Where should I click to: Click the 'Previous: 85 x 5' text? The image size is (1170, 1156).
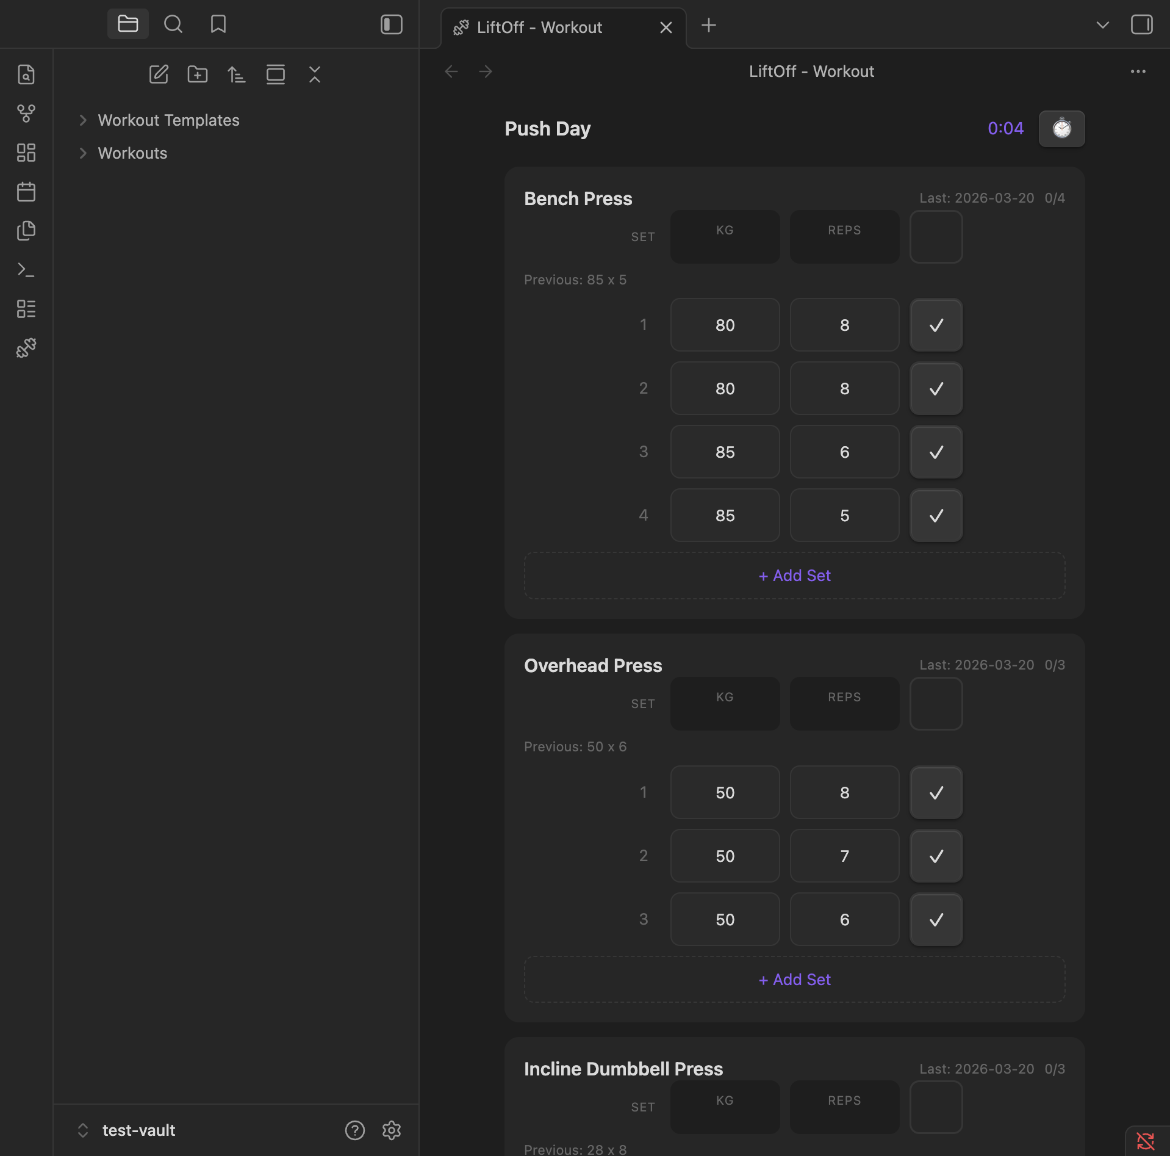point(575,280)
